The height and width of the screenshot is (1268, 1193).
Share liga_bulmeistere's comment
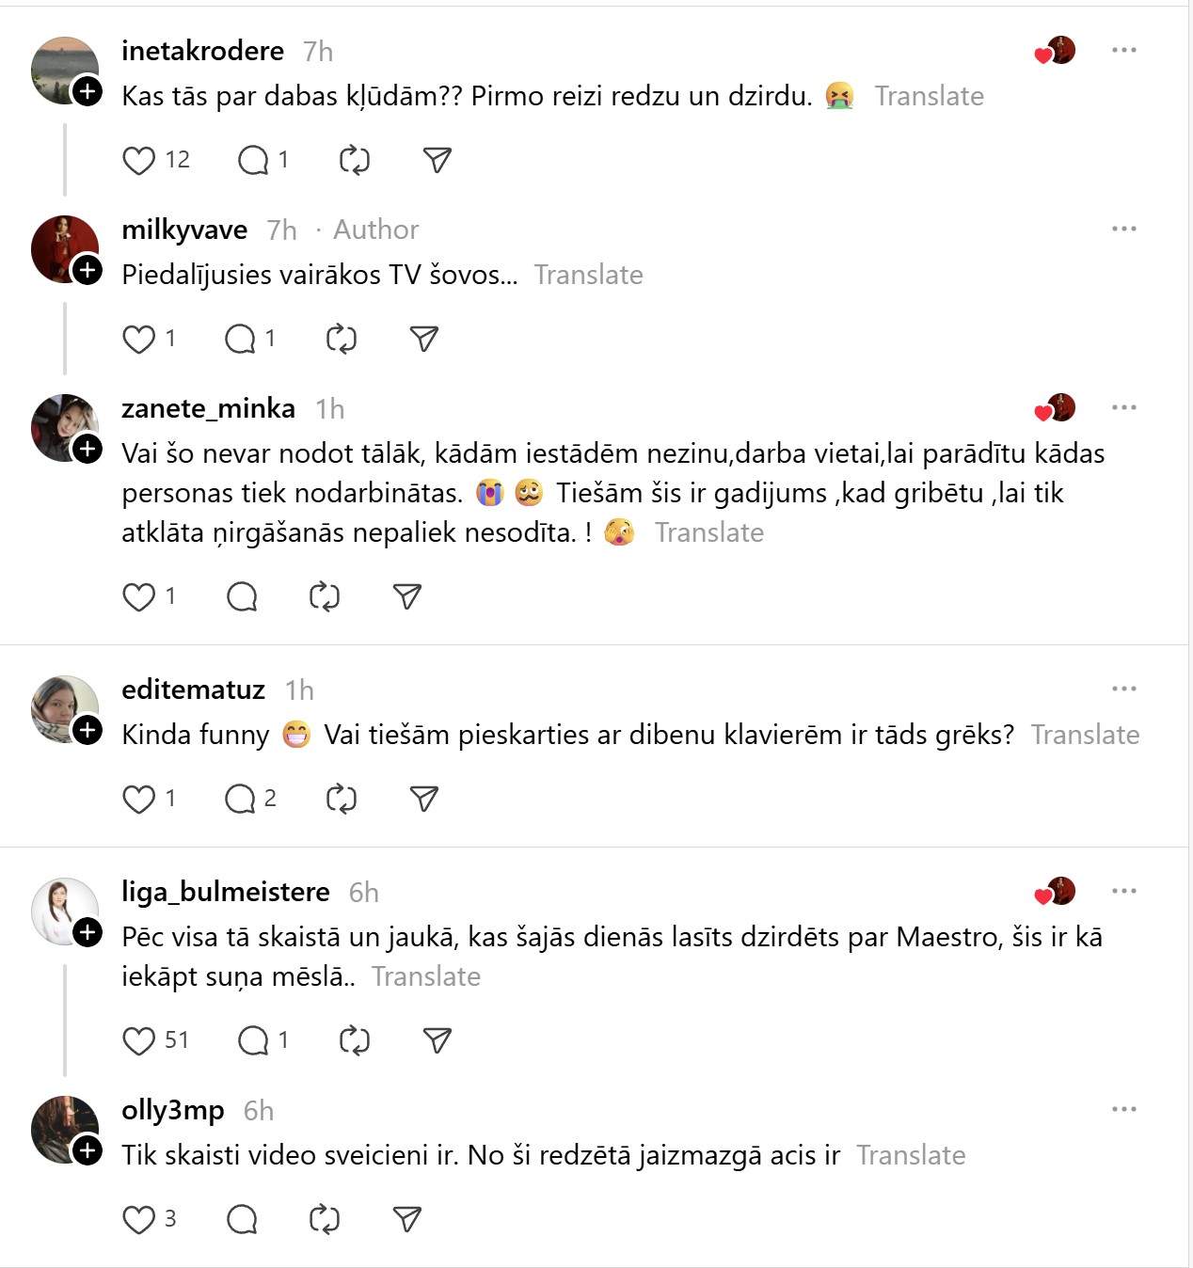point(437,1040)
